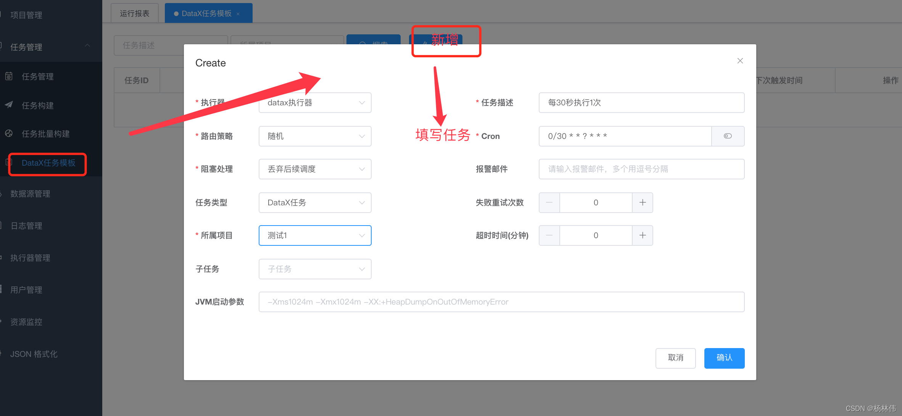Open 日志管理 from the sidebar
The height and width of the screenshot is (416, 902).
(2, 225)
